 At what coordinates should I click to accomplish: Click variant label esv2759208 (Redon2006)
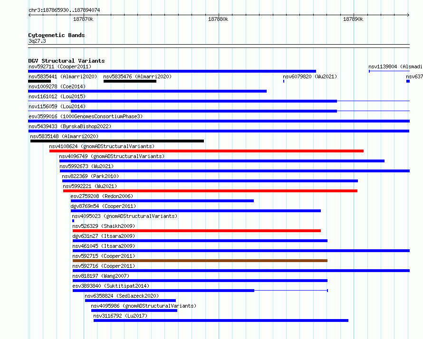tap(102, 196)
